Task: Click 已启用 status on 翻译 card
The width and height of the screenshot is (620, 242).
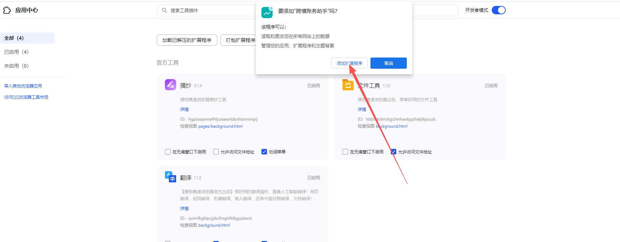Action: point(313,177)
